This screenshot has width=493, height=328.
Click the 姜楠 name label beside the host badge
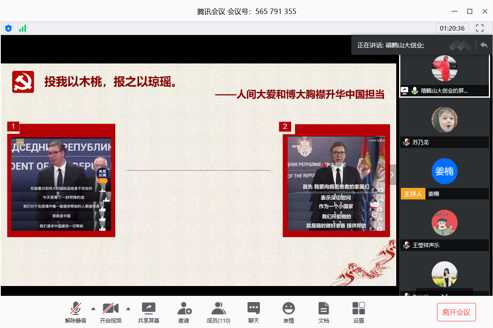[434, 194]
